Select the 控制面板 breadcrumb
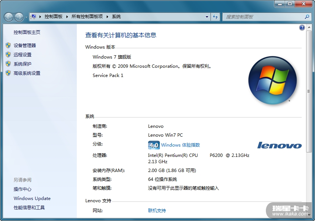This screenshot has width=315, height=221. [54, 17]
